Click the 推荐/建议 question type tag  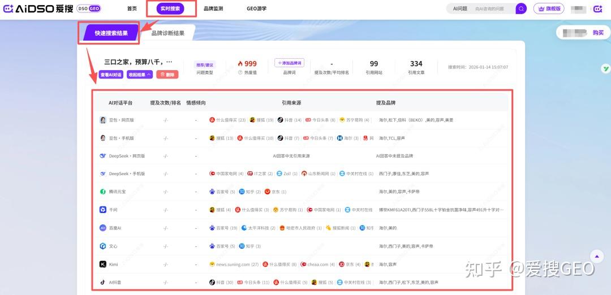pos(205,64)
